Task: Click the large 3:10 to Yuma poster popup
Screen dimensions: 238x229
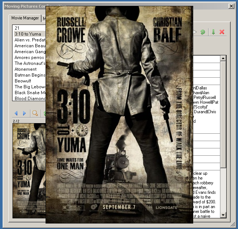Action: 119,114
